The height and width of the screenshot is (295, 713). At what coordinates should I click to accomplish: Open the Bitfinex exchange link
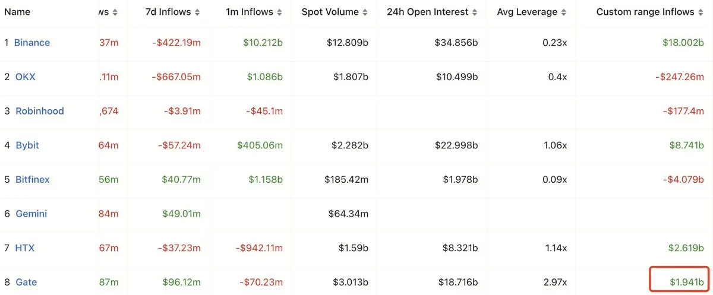pos(32,179)
